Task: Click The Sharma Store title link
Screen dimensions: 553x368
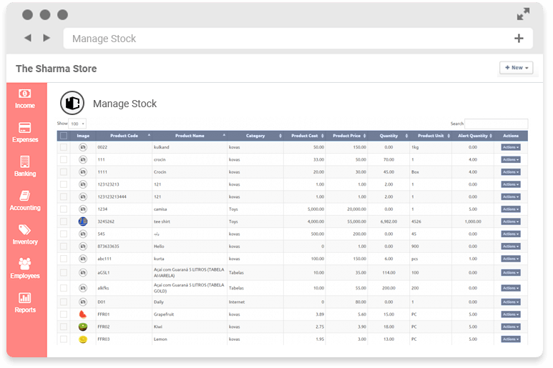Action: [56, 69]
